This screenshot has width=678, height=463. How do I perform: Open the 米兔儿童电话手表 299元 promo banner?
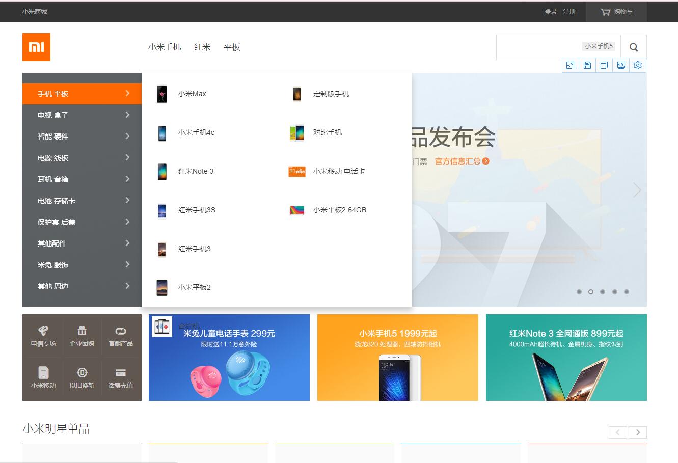(229, 358)
